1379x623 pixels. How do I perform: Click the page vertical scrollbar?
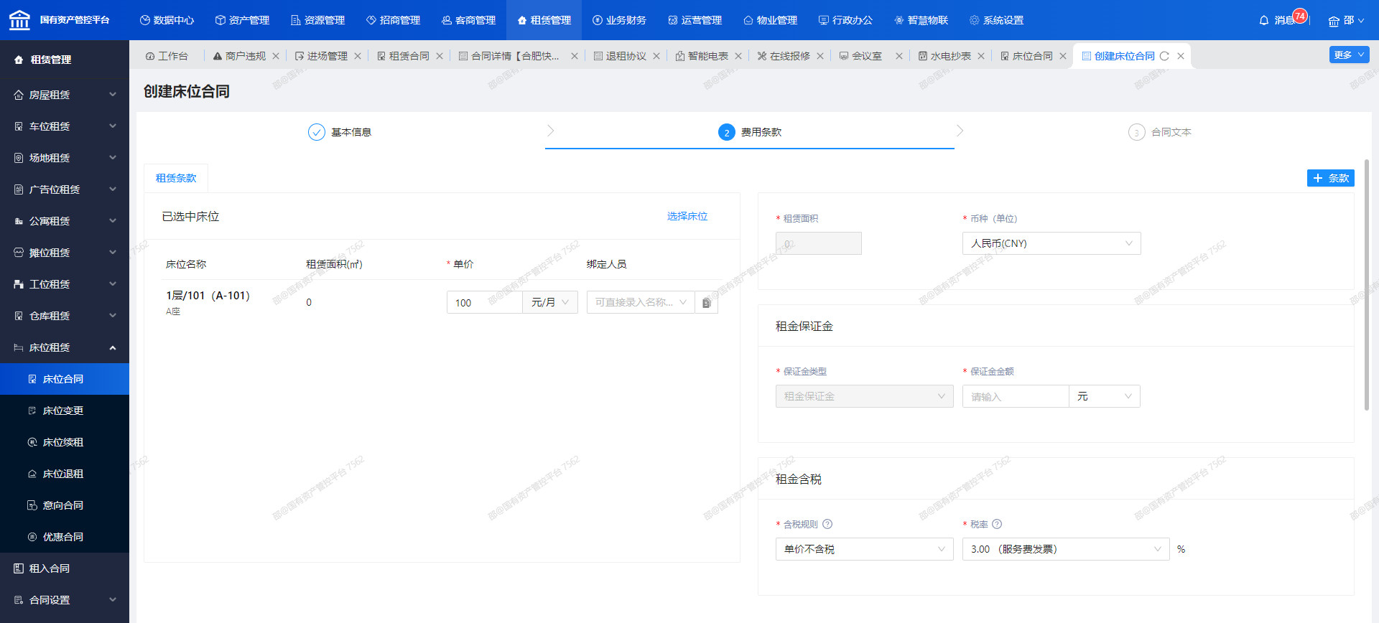(1367, 285)
